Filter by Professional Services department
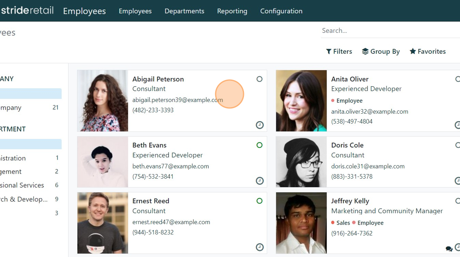460x257 pixels. [23, 185]
